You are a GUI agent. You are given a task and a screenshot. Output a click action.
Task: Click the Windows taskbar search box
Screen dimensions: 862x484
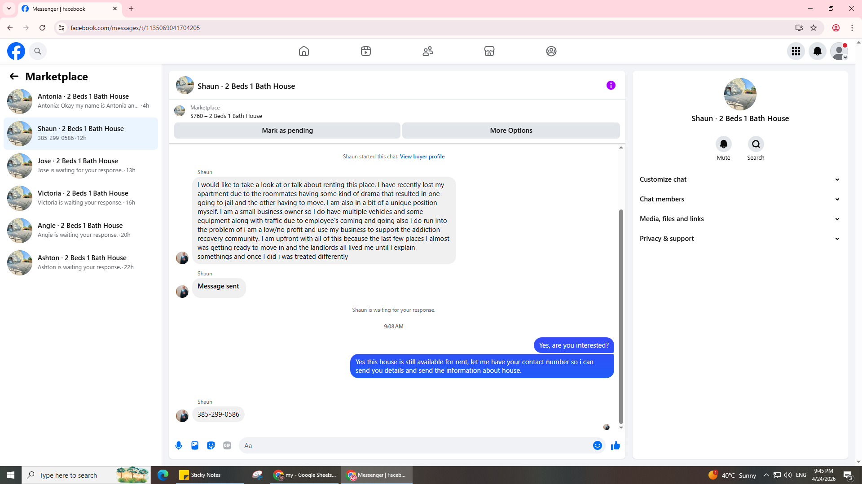coord(86,475)
